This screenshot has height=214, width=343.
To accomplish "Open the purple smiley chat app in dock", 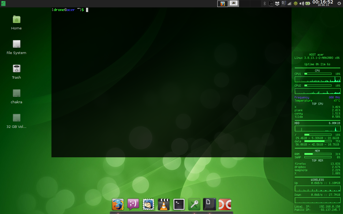I will click(x=133, y=205).
